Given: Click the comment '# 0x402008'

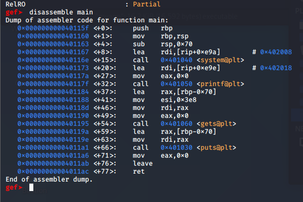Looking at the screenshot, I should pyautogui.click(x=272, y=52).
